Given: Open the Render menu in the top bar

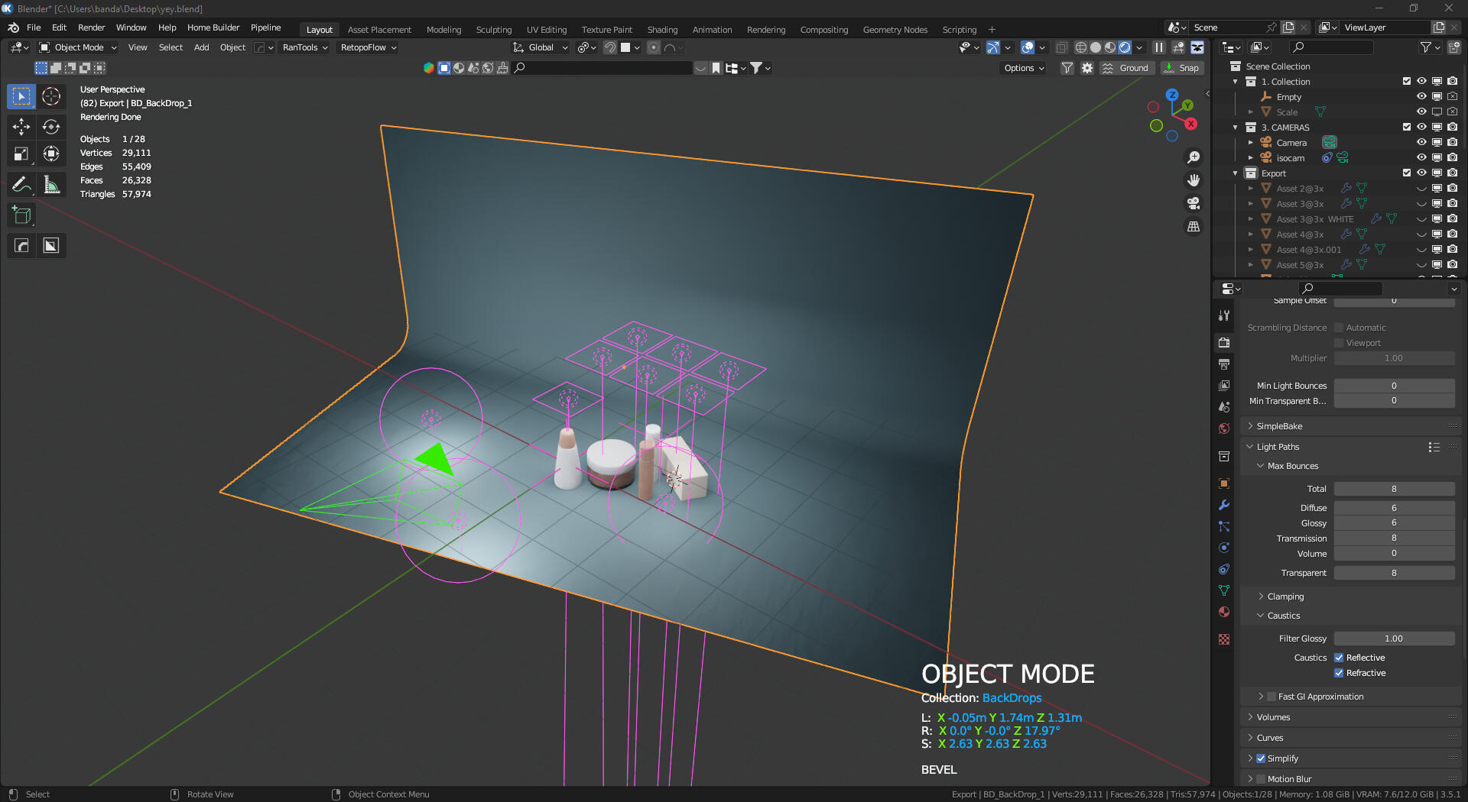Looking at the screenshot, I should [x=91, y=27].
